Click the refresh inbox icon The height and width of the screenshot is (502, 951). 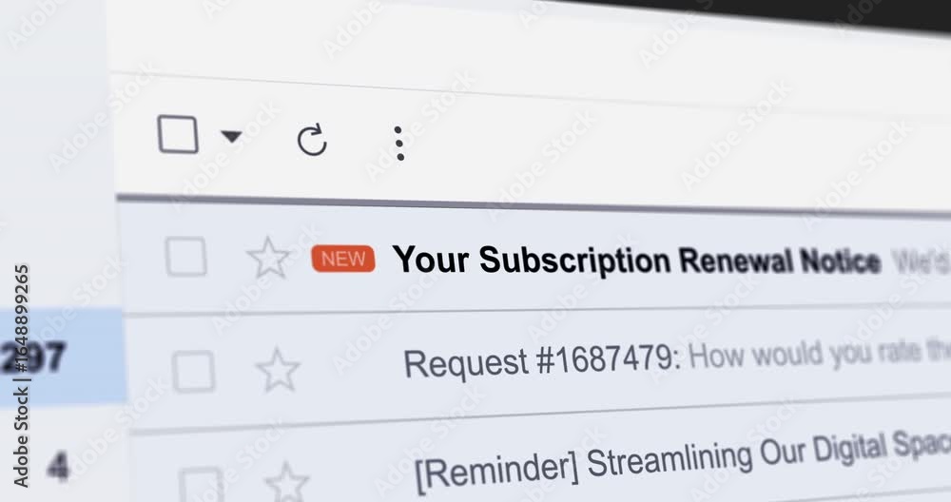[x=312, y=141]
